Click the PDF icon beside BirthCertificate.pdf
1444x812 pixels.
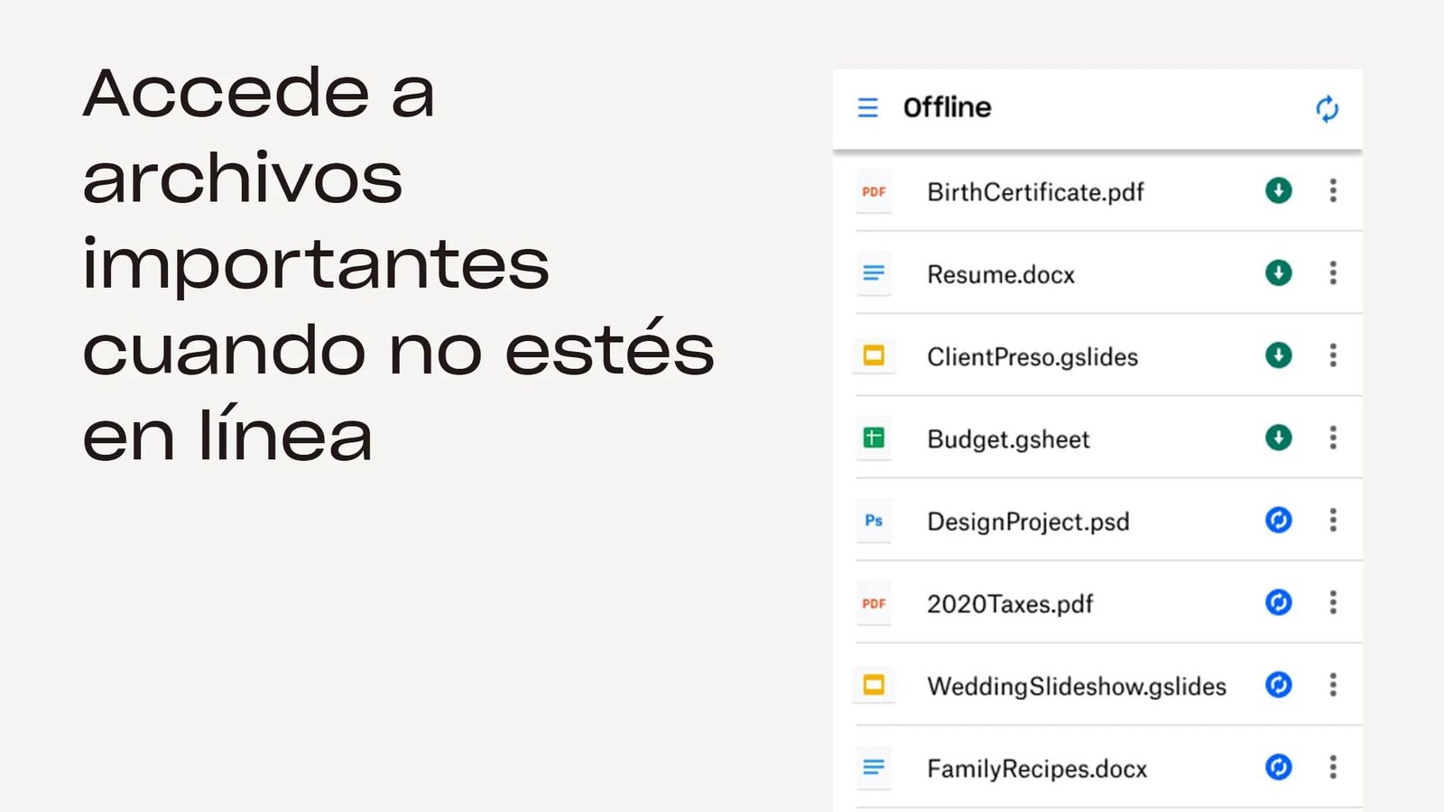point(874,191)
